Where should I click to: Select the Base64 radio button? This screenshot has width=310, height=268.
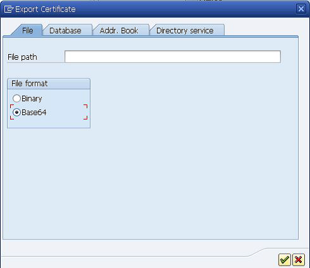tap(16, 112)
